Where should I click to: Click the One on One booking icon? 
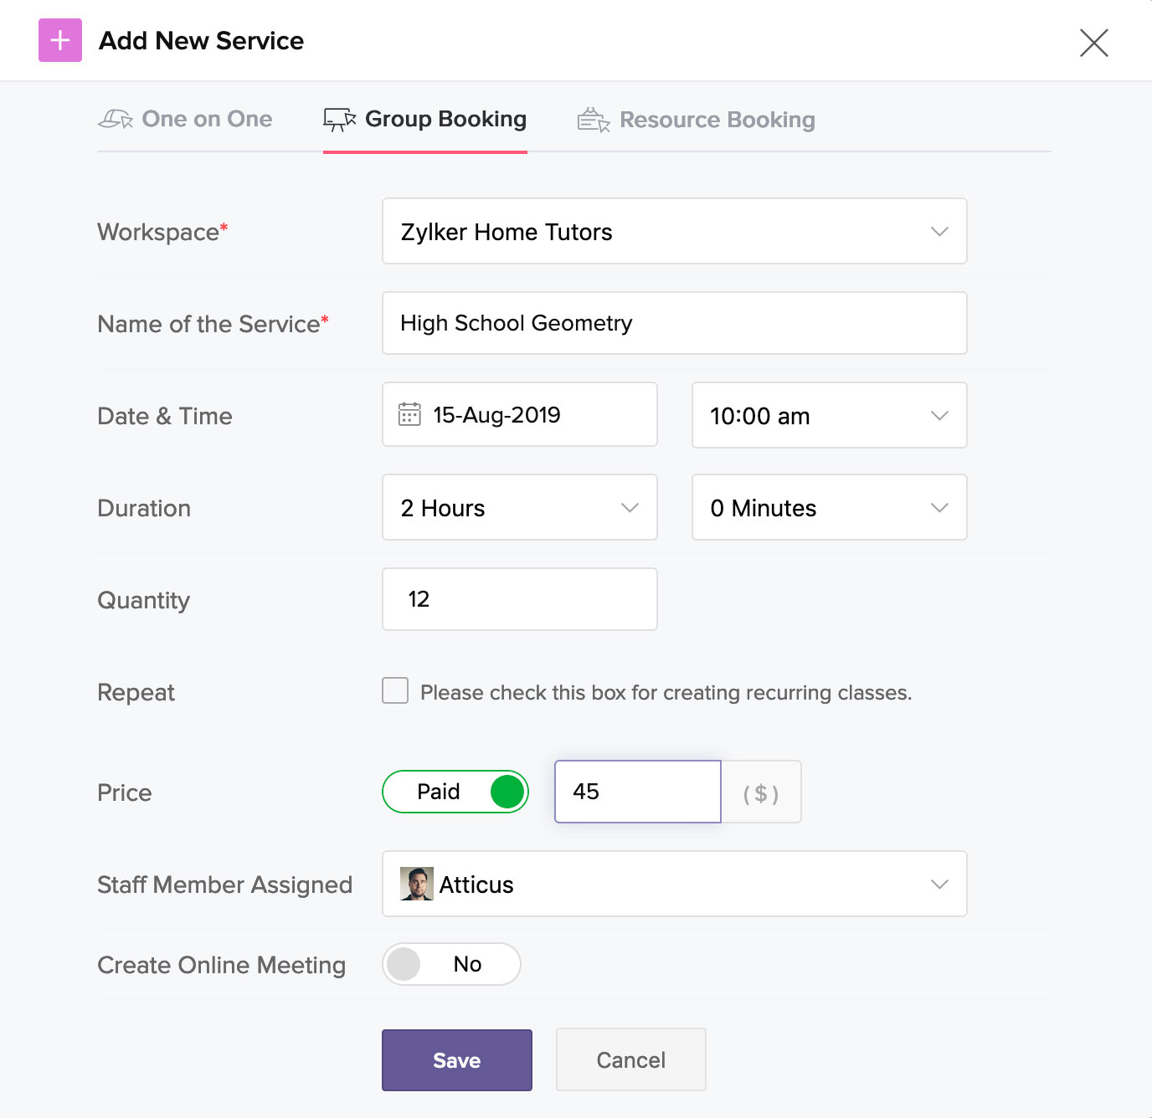coord(116,120)
